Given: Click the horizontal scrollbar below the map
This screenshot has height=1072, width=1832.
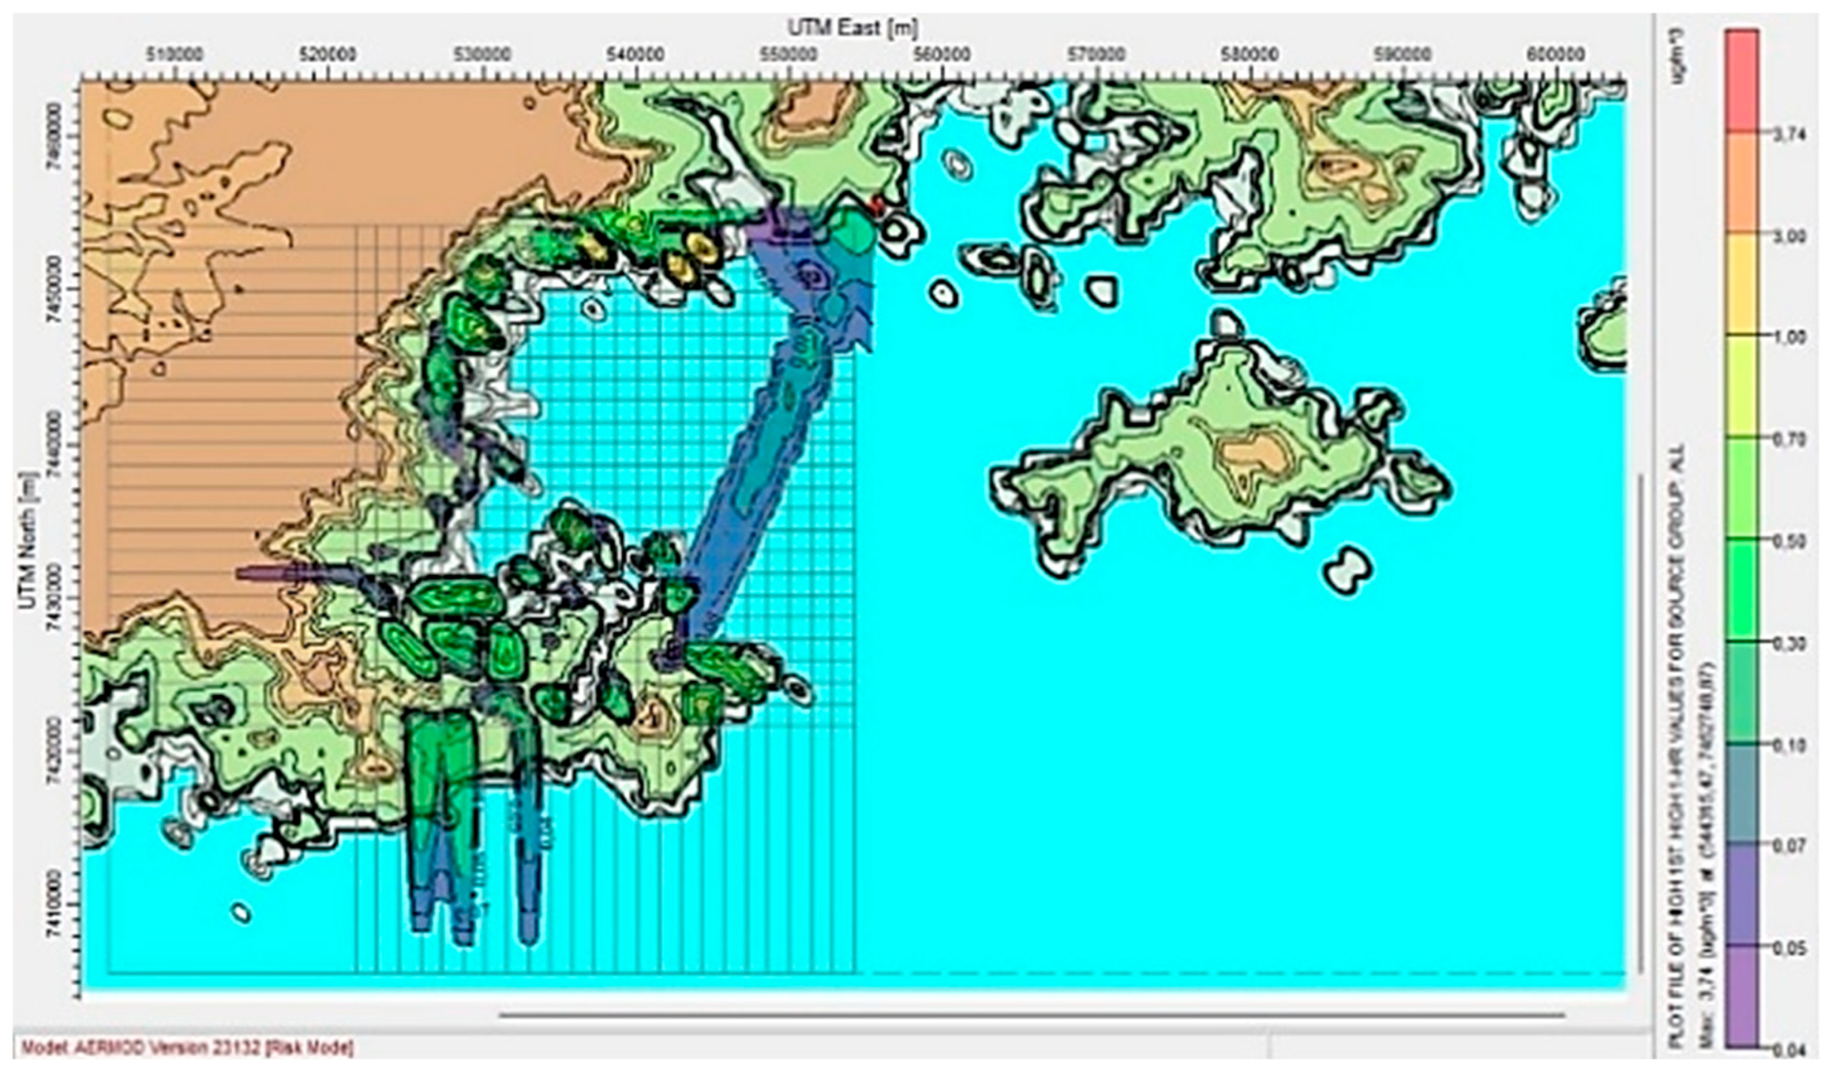Looking at the screenshot, I should (x=1032, y=1015).
